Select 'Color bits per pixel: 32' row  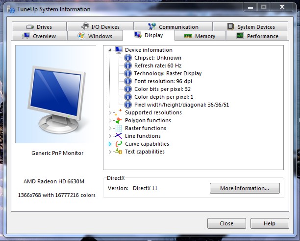[162, 89]
